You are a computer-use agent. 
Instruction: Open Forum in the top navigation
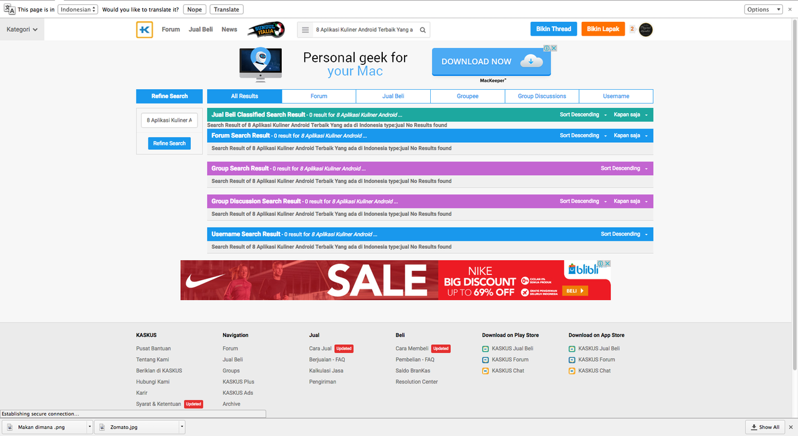pos(171,29)
